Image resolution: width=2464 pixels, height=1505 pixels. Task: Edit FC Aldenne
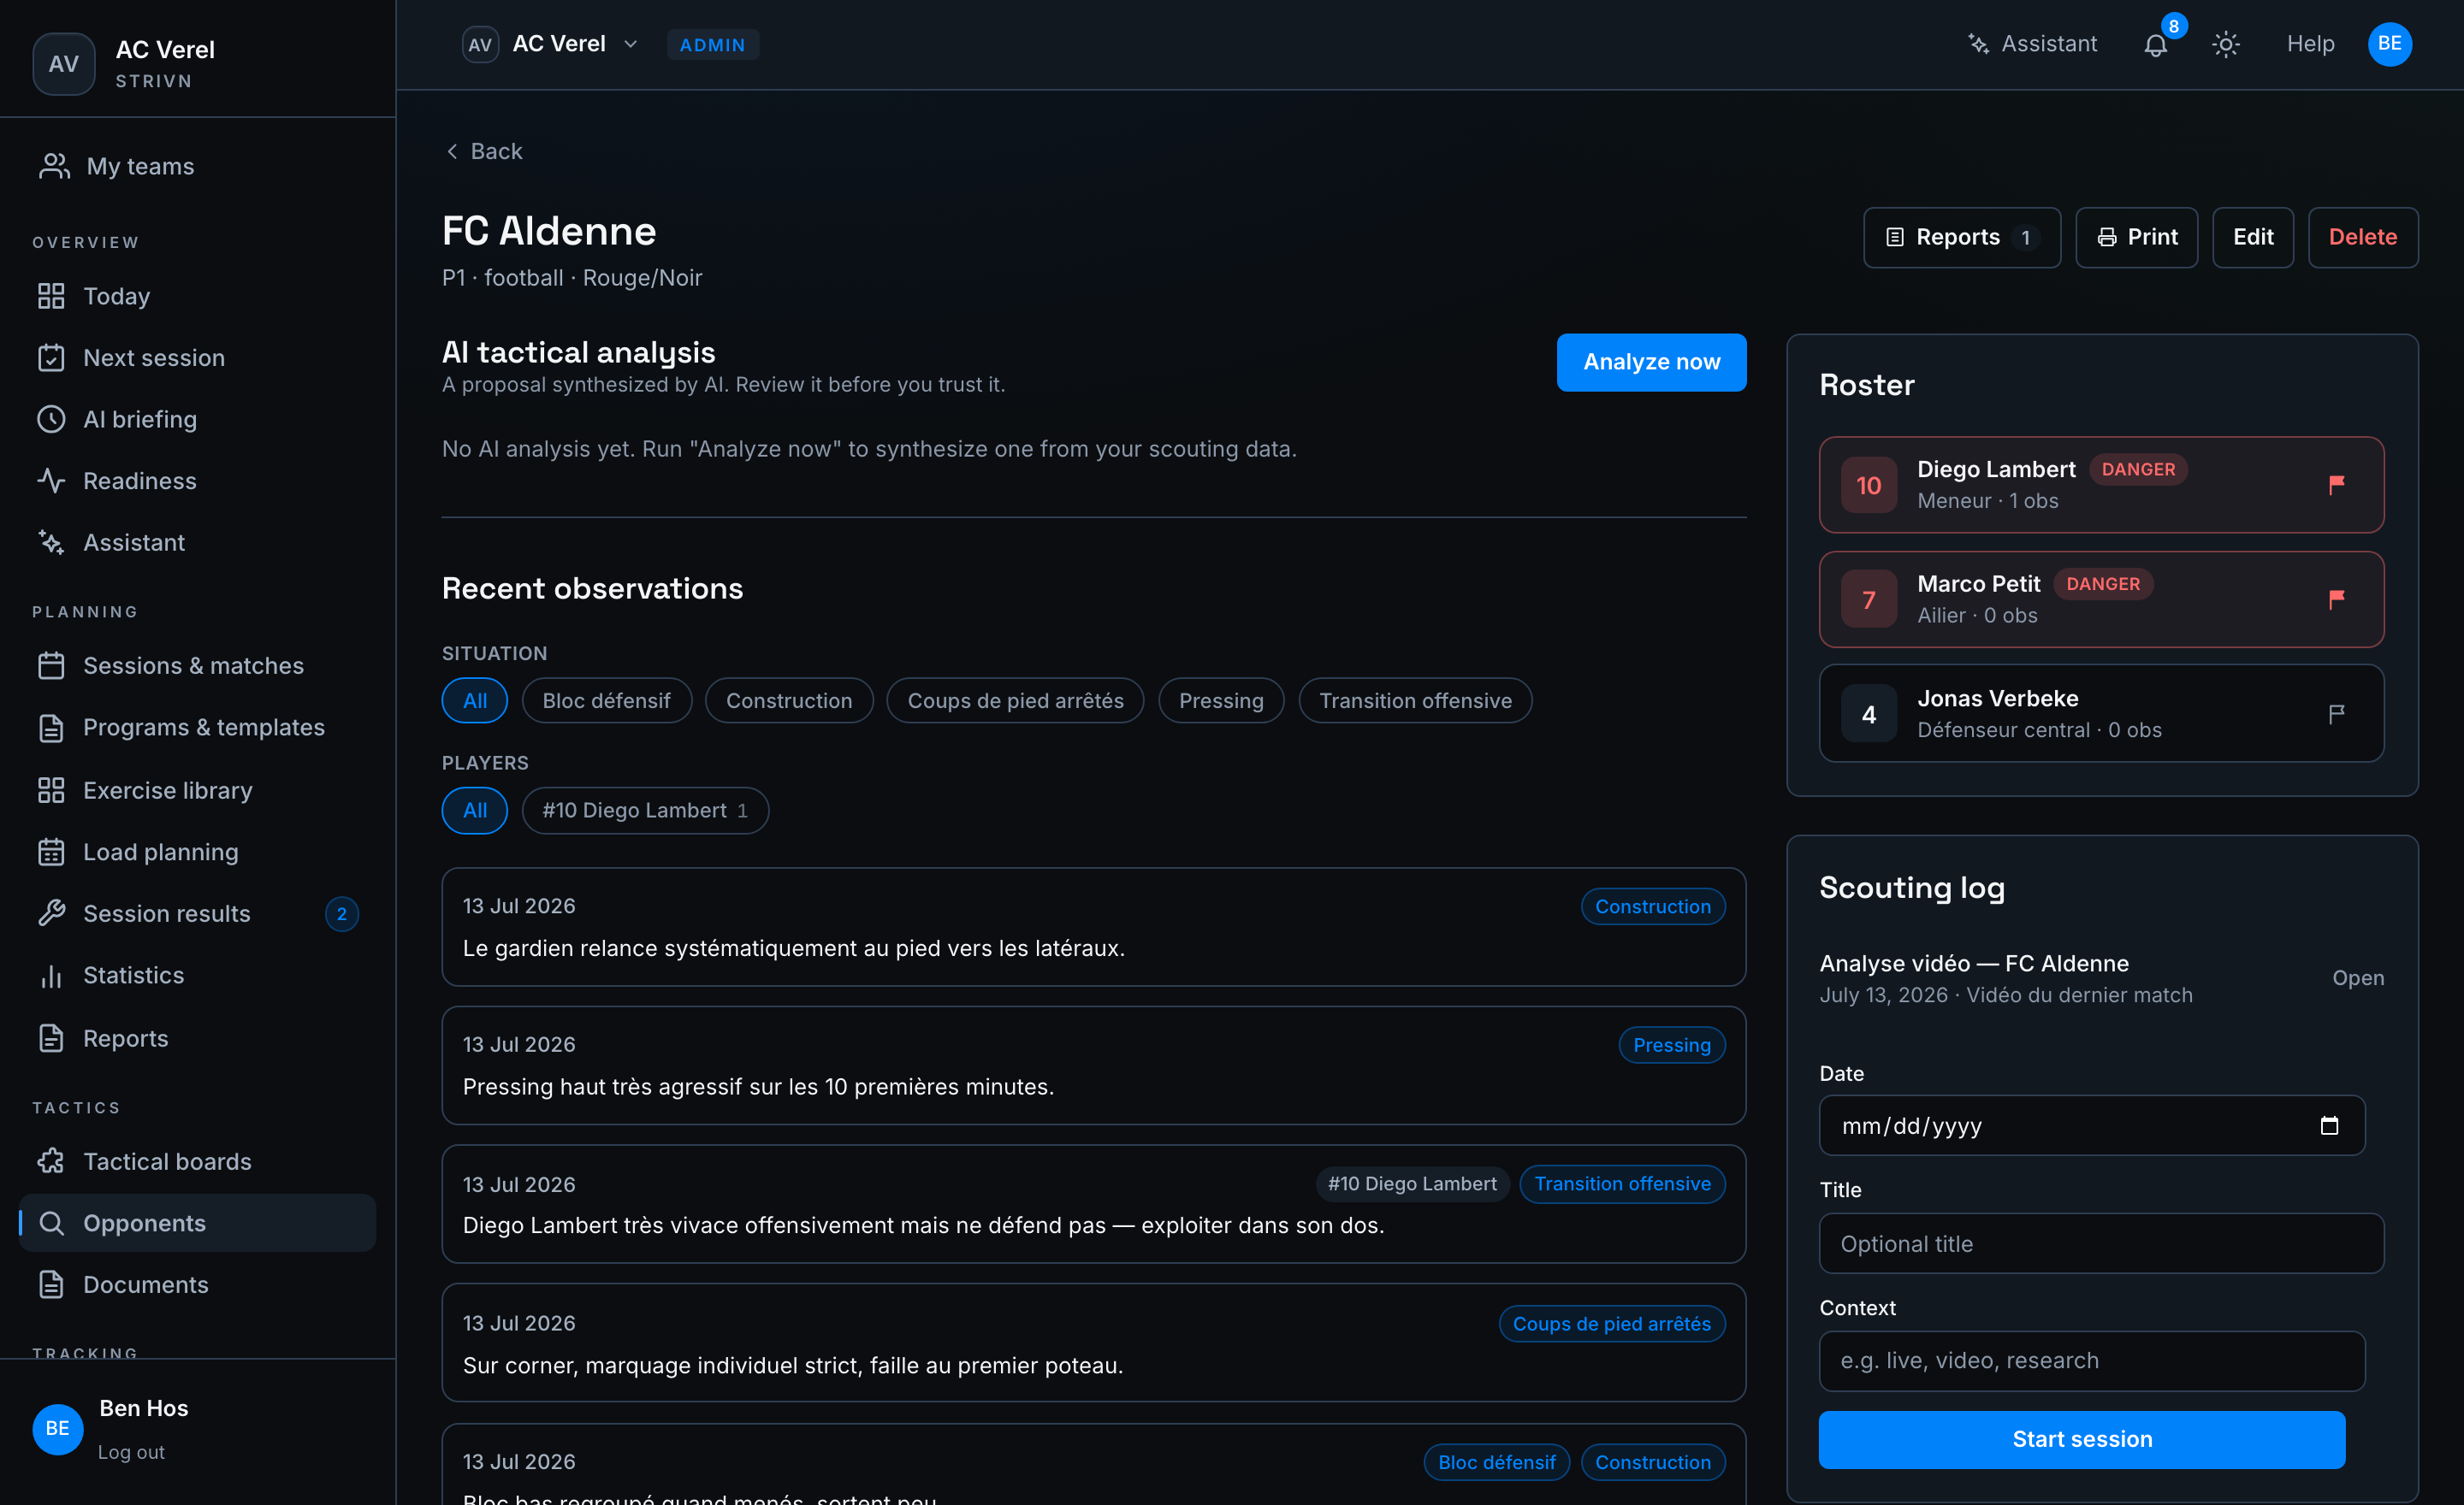(2252, 237)
